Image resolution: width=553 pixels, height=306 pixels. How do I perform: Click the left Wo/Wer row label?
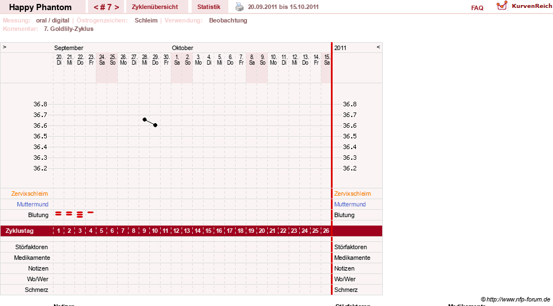tap(38, 279)
